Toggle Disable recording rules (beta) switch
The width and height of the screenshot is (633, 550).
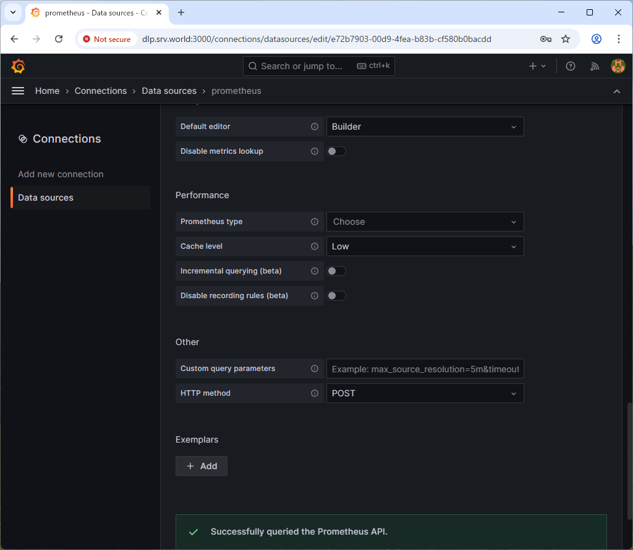tap(336, 296)
